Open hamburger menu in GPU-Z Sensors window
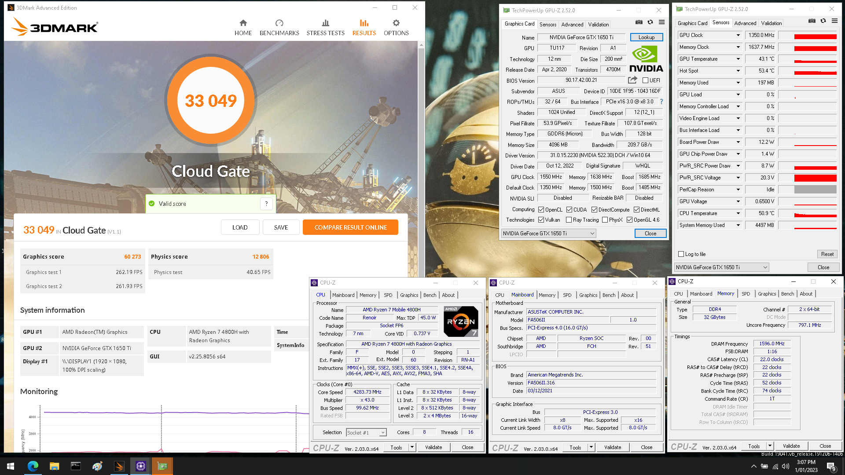Image resolution: width=845 pixels, height=475 pixels. [834, 21]
